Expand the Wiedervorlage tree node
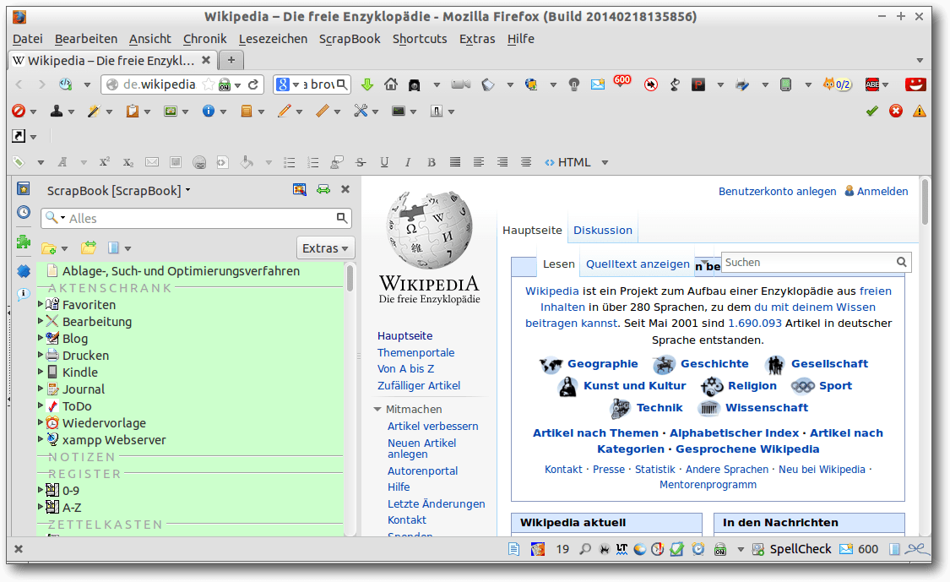 point(41,422)
